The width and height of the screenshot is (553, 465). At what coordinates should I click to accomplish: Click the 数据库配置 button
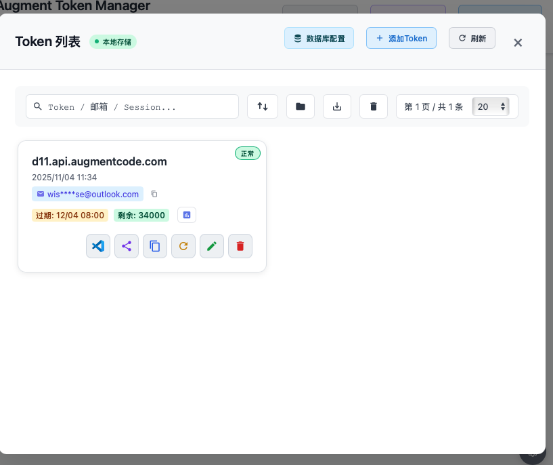coord(319,39)
